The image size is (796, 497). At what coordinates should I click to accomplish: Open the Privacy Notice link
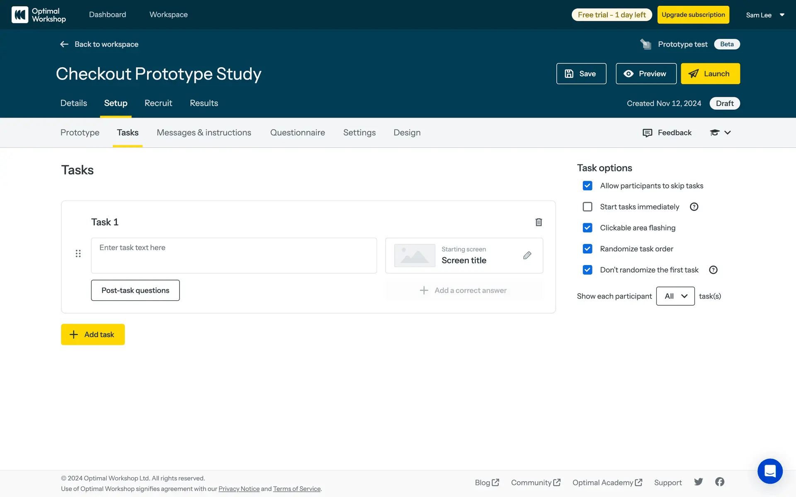click(x=239, y=489)
